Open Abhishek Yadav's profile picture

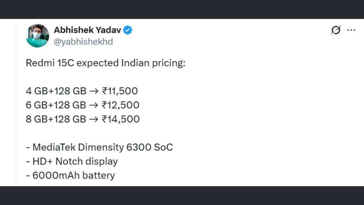click(x=38, y=36)
